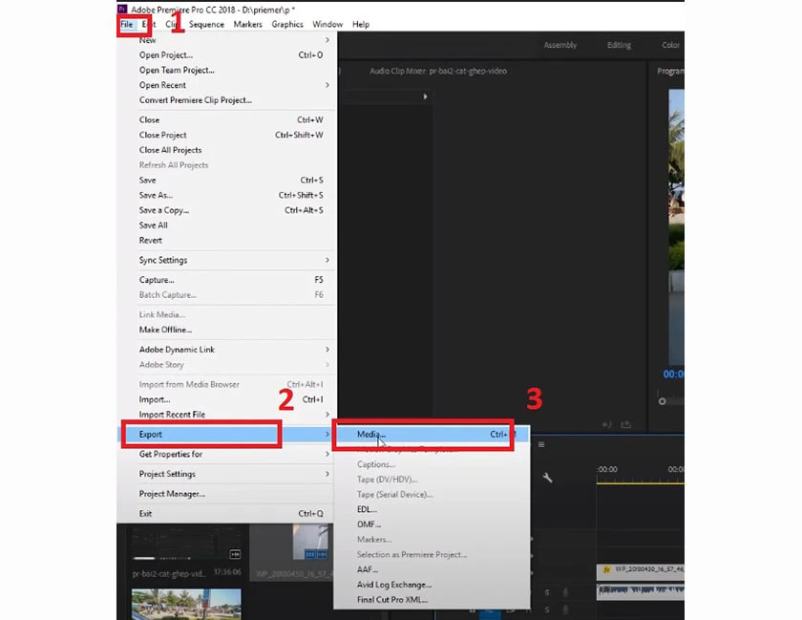Screen dimensions: 802x620
Task: Expand the Open Recent submenu
Action: pyautogui.click(x=162, y=85)
